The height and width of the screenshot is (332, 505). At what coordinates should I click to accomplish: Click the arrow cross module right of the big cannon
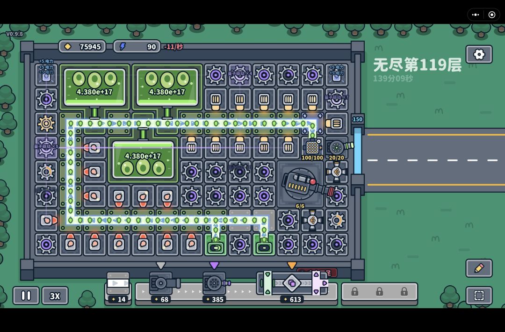337,172
